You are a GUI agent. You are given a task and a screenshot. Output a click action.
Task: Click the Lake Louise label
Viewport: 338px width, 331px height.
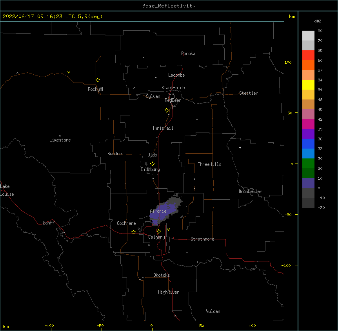click(7, 190)
